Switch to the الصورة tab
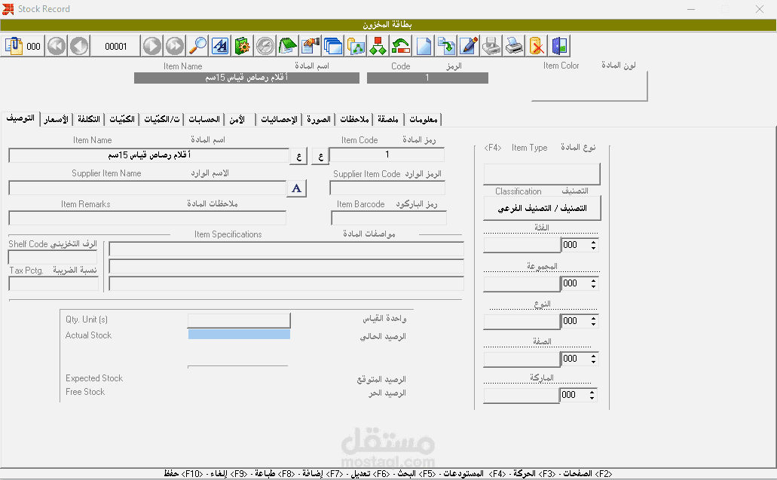777x480 pixels. [319, 119]
